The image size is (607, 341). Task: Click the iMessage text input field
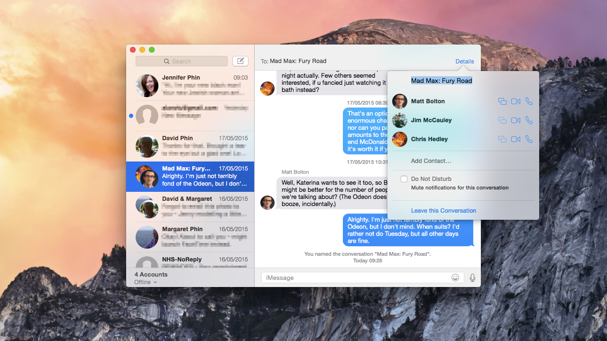click(362, 278)
